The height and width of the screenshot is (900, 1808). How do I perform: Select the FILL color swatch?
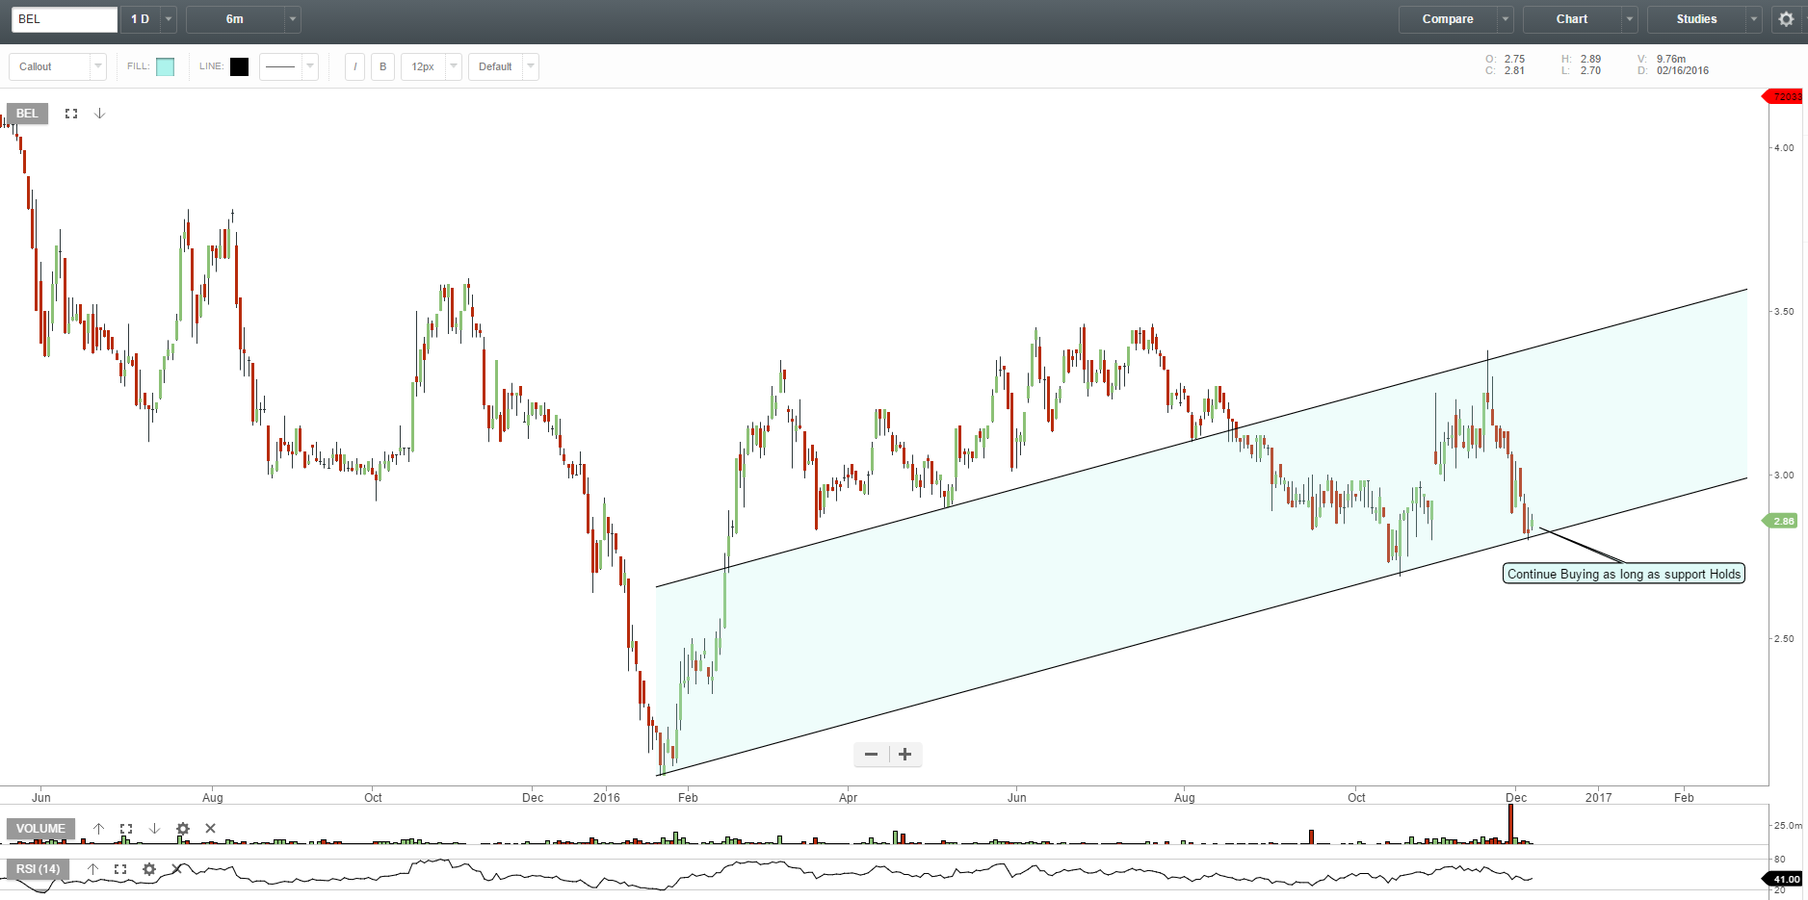pyautogui.click(x=164, y=66)
